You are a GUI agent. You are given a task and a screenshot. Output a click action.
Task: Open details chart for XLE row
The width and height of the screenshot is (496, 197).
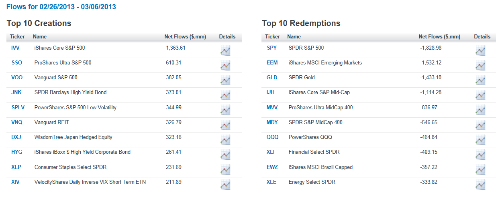(x=480, y=185)
